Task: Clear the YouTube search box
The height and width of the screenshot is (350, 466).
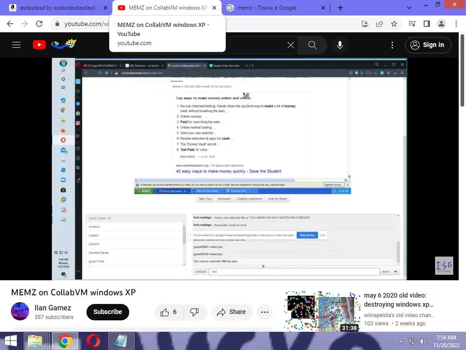Action: (291, 45)
